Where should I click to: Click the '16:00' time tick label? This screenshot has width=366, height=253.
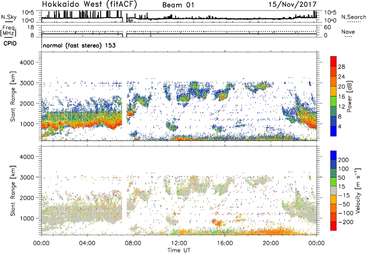point(225,243)
